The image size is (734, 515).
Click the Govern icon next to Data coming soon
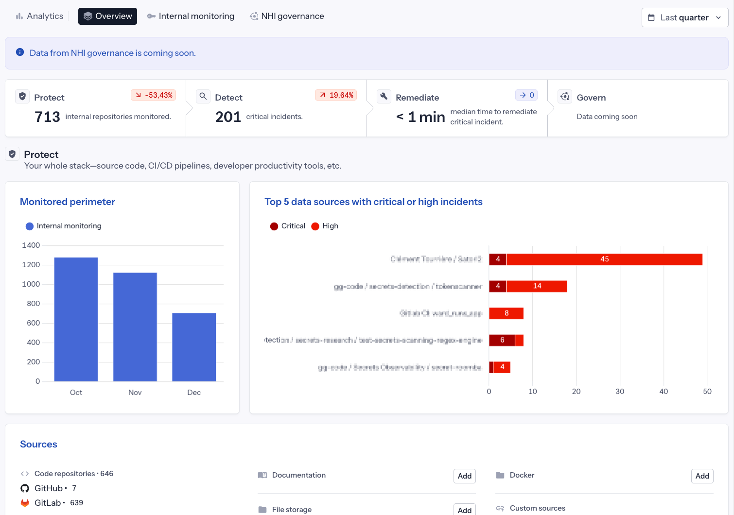click(x=565, y=96)
